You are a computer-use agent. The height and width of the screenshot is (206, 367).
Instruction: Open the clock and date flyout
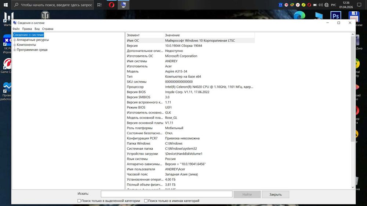[x=346, y=5]
